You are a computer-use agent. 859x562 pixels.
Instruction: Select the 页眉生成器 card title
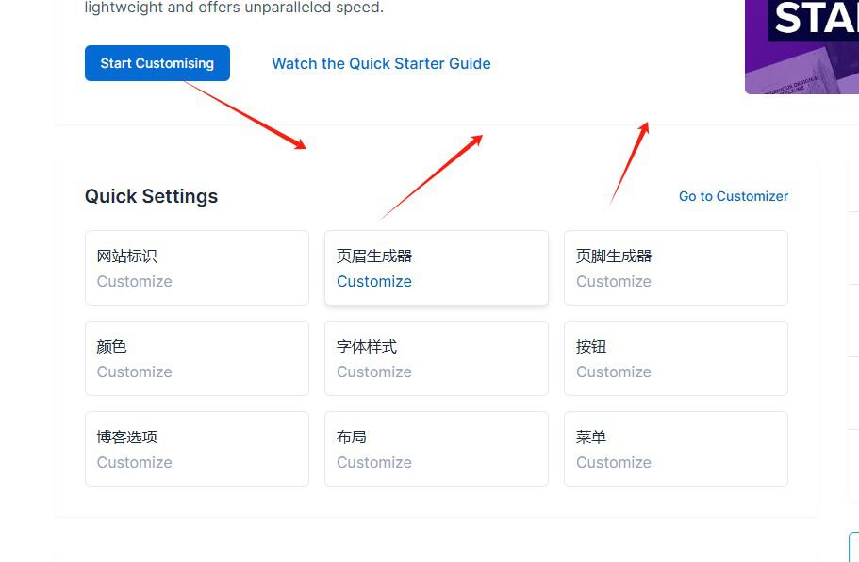coord(374,256)
